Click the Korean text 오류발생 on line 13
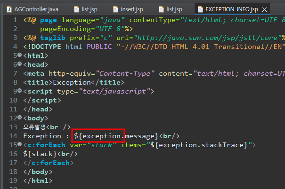Viewport: 285px width, 189px height. [x=34, y=127]
